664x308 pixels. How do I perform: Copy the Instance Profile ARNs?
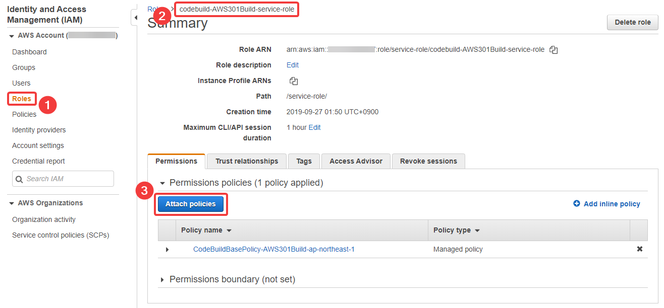pos(294,81)
